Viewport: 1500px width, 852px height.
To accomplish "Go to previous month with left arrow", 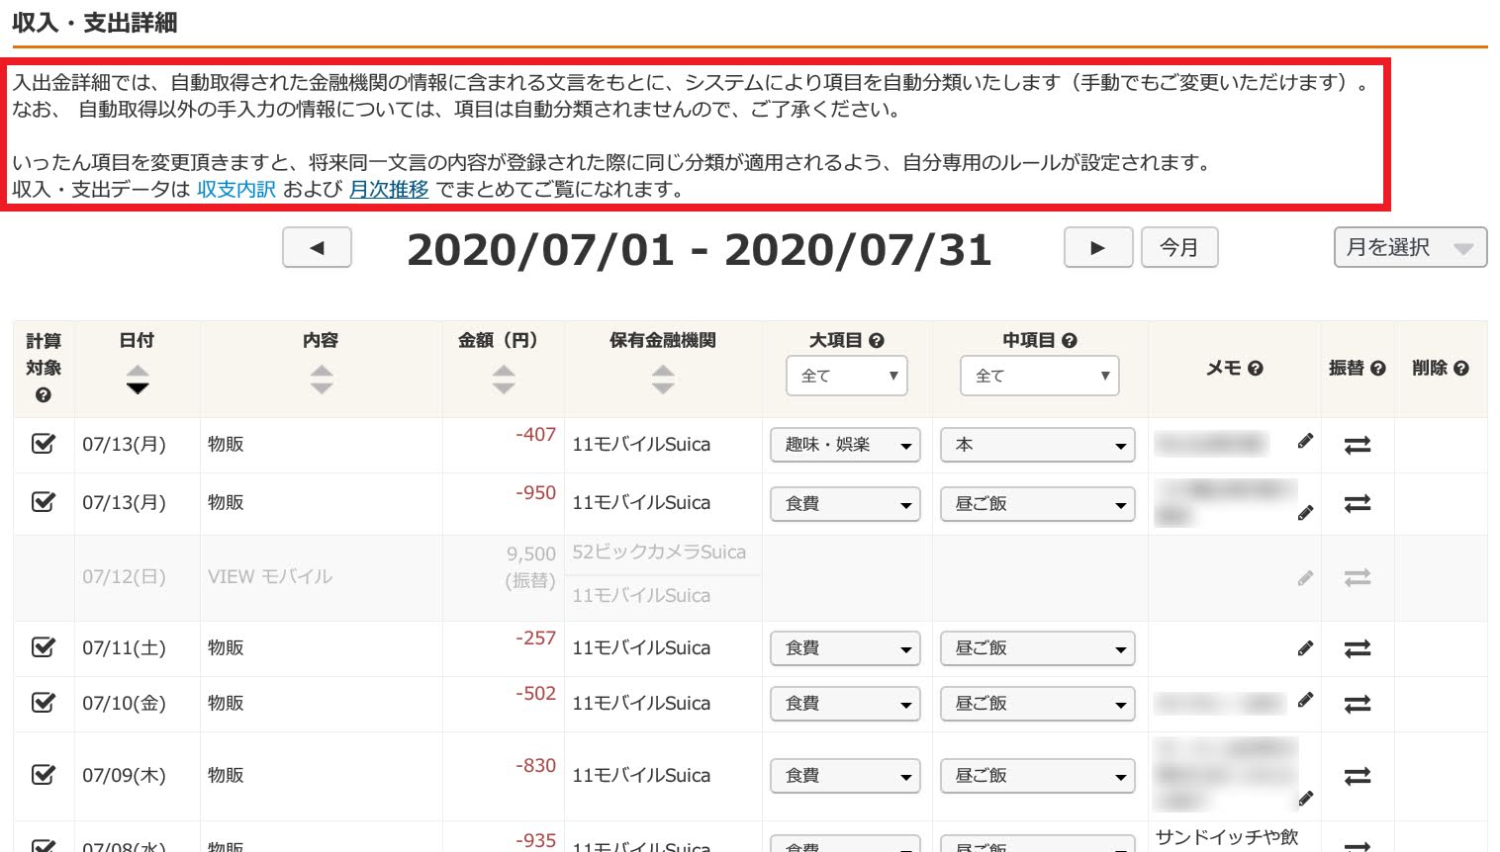I will point(317,247).
